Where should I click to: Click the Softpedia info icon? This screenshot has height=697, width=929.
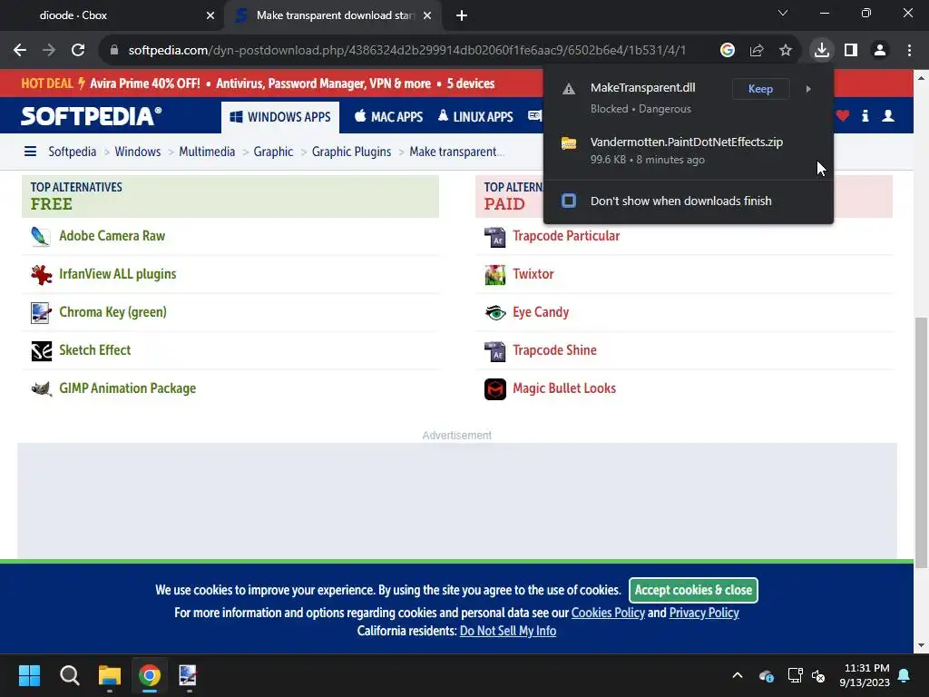click(865, 115)
